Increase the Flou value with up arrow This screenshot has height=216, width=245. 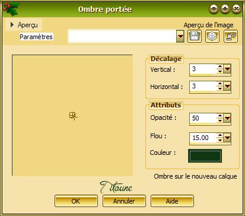point(220,135)
